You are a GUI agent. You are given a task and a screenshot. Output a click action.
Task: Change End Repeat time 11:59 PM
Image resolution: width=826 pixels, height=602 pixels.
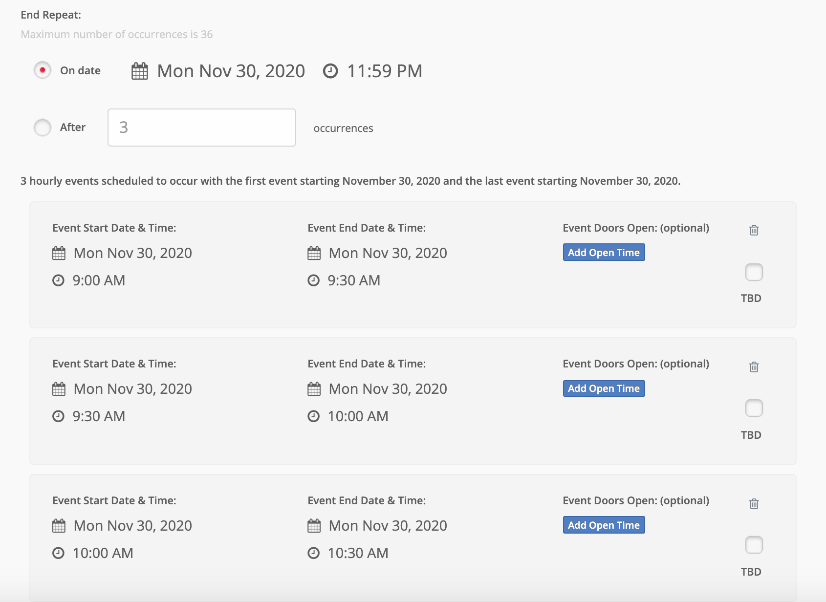(x=385, y=71)
